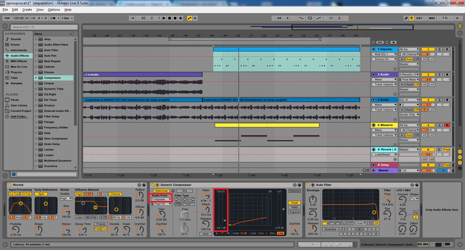Viewport: 465px width, 250px height.
Task: Open the View menu
Action: click(x=40, y=10)
